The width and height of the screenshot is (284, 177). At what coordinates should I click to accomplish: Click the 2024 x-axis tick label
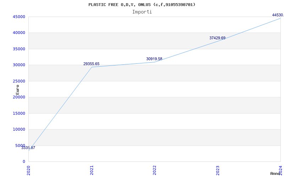pyautogui.click(x=280, y=170)
